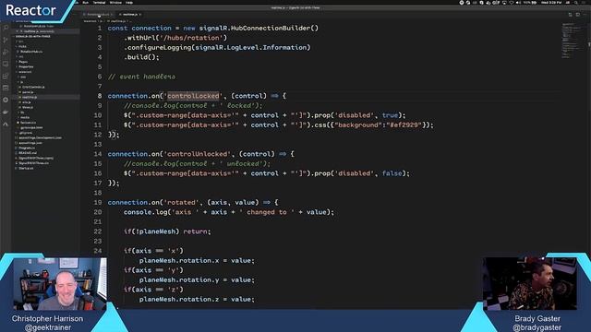Screen dimensions: 591x332
Task: Open the Source Control view
Action: click(6, 40)
